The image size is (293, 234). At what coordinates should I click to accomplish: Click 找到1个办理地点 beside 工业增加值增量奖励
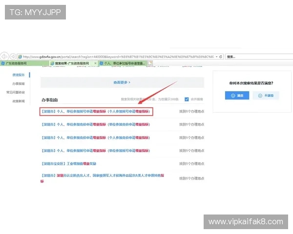pos(192,164)
